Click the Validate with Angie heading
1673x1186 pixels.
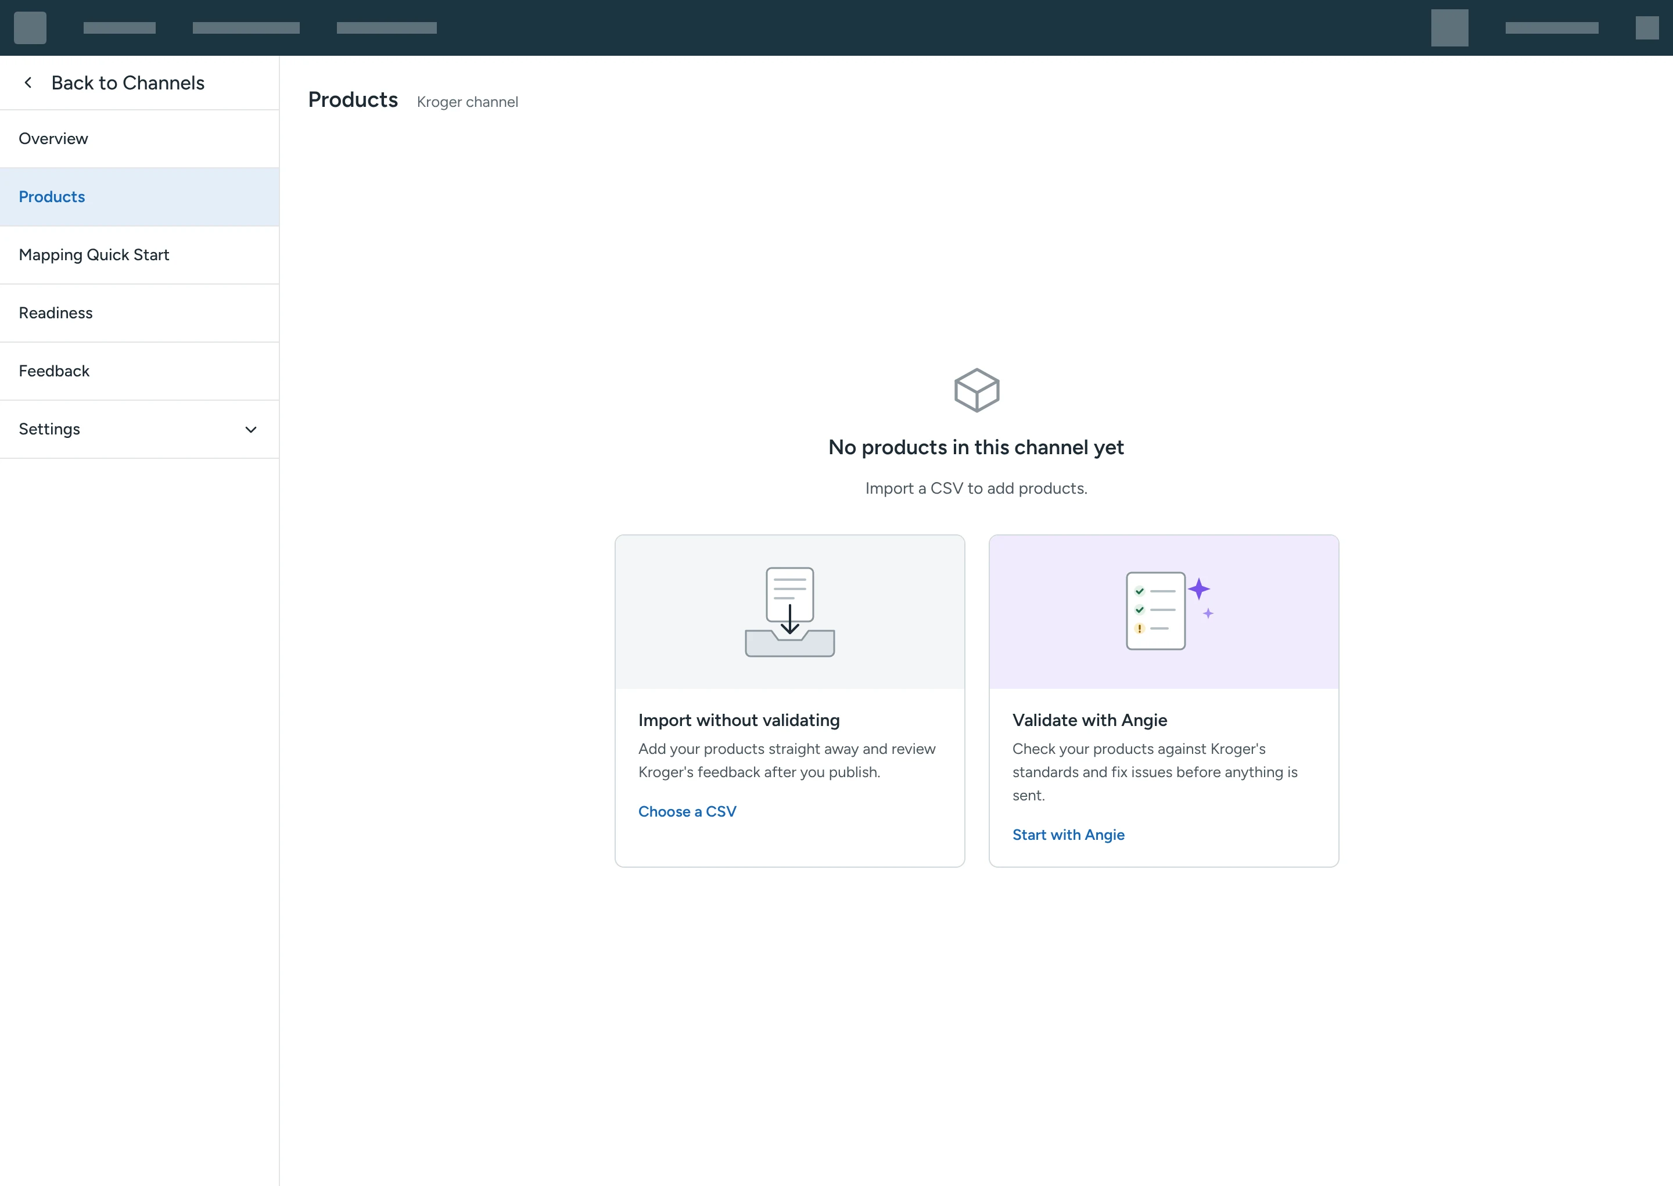click(1090, 720)
